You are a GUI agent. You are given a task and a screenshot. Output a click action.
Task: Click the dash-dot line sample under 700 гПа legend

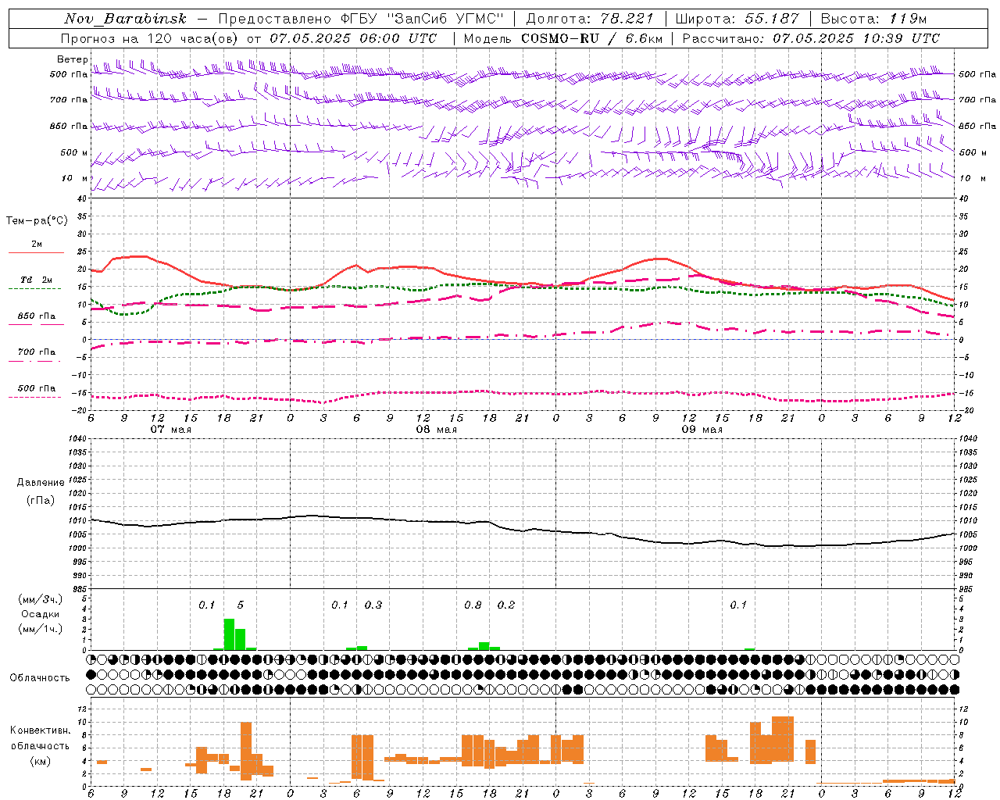tap(34, 361)
